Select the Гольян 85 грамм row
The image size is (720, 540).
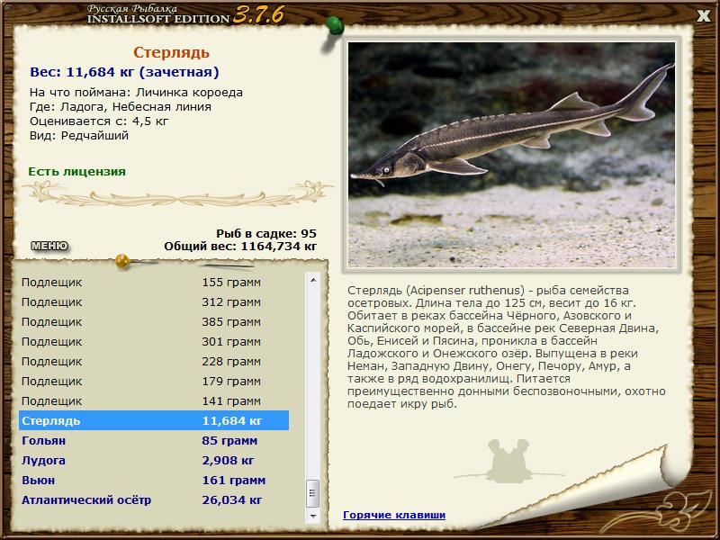point(154,440)
